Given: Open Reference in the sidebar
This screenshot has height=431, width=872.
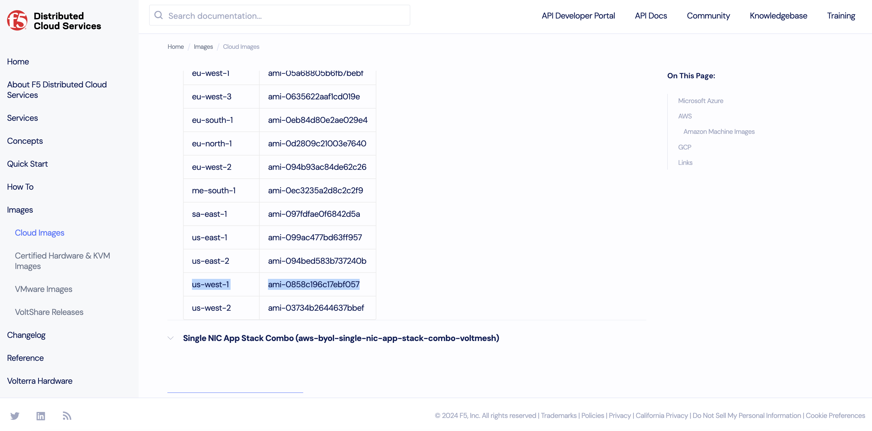Looking at the screenshot, I should [x=25, y=358].
